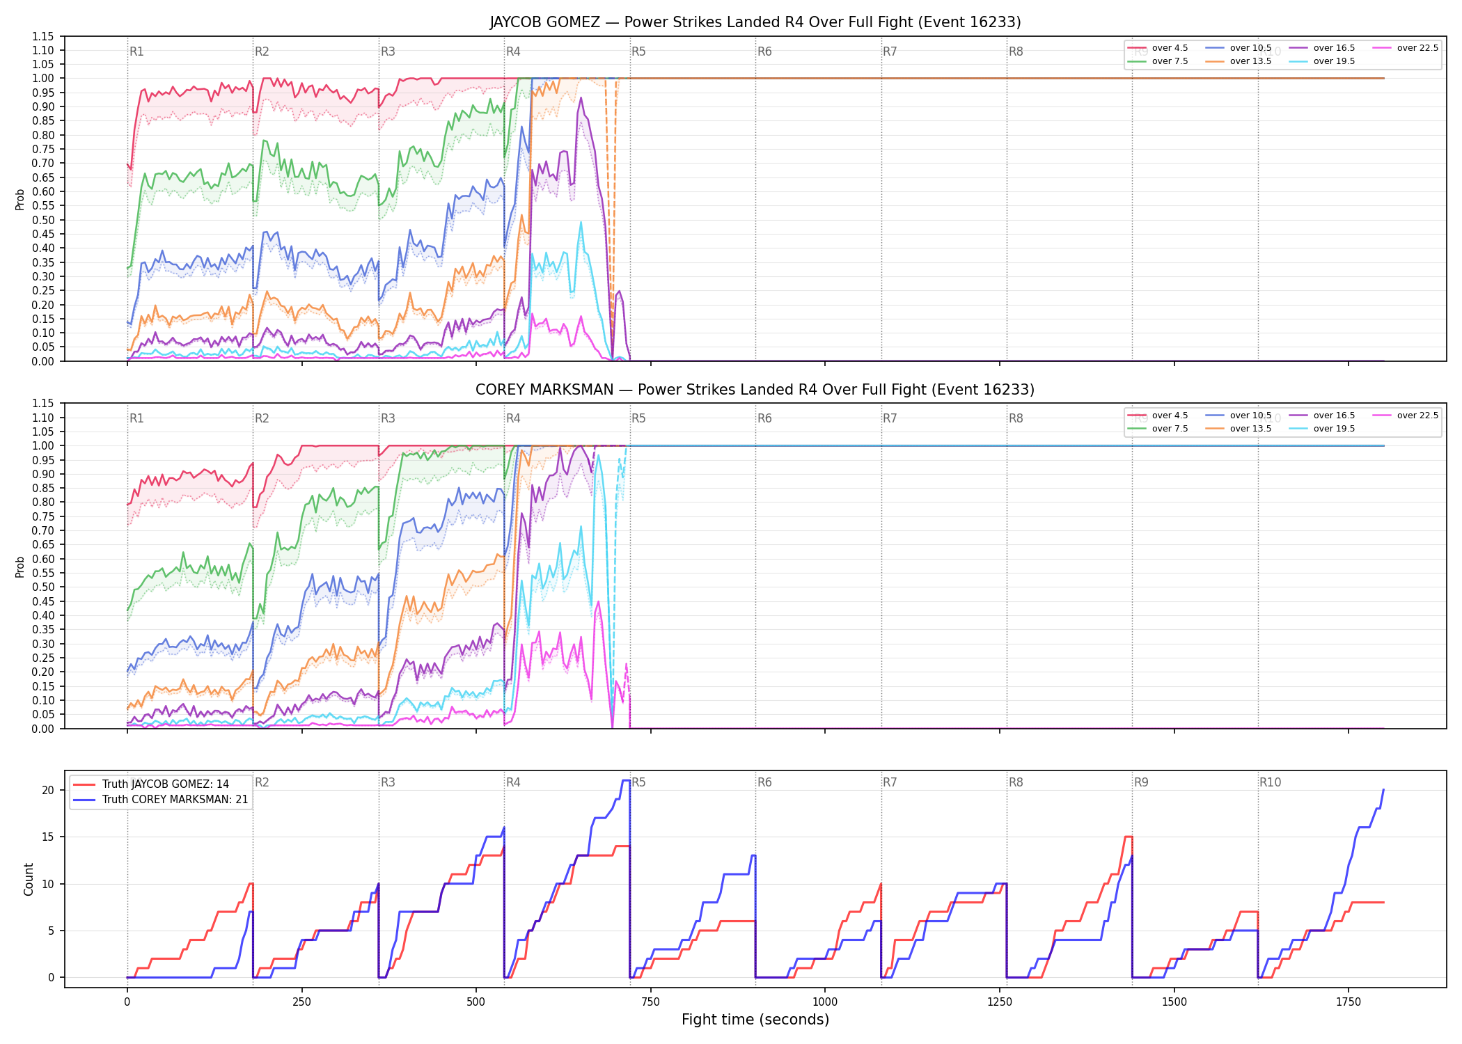Click 1.15 tick on Gomez Prob axis
The image size is (1462, 1044).
42,36
